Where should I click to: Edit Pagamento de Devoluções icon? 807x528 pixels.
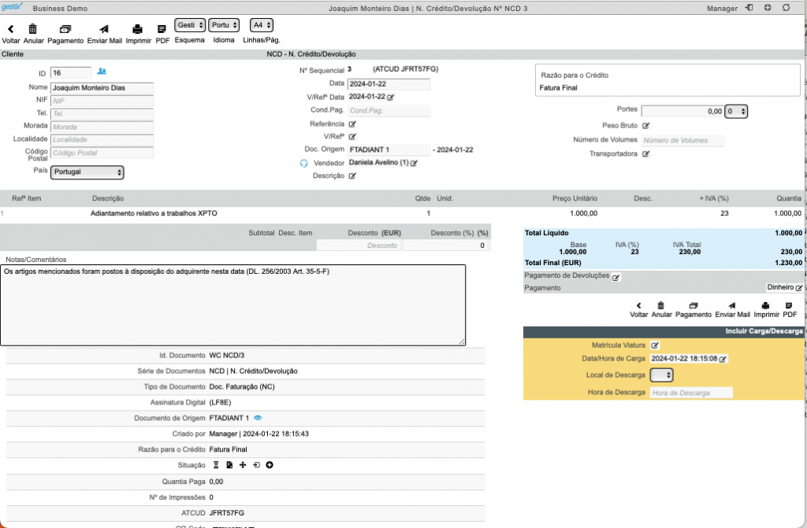tap(616, 277)
